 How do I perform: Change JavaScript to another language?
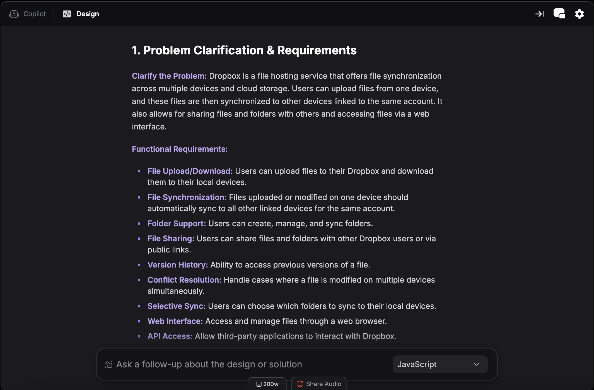440,364
